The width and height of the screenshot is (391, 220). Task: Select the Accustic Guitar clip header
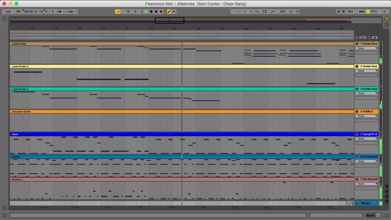(182, 112)
